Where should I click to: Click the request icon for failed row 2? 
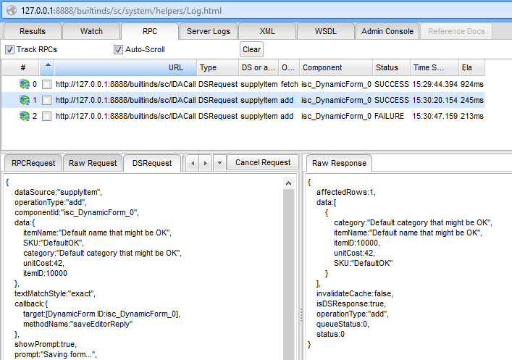tap(24, 116)
